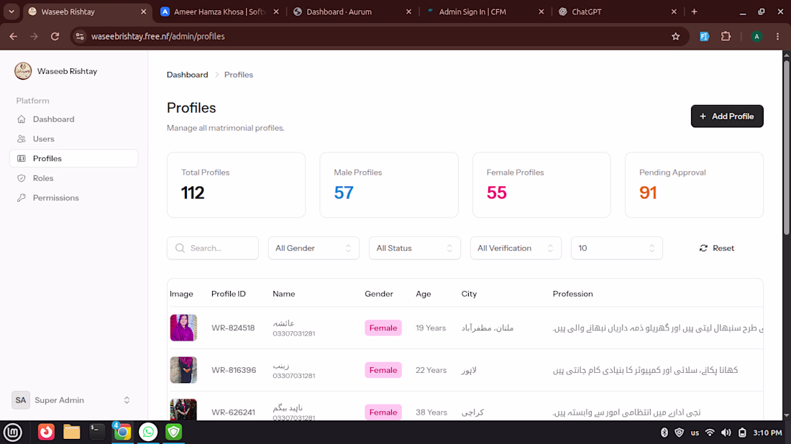Reload the current page

tap(55, 37)
